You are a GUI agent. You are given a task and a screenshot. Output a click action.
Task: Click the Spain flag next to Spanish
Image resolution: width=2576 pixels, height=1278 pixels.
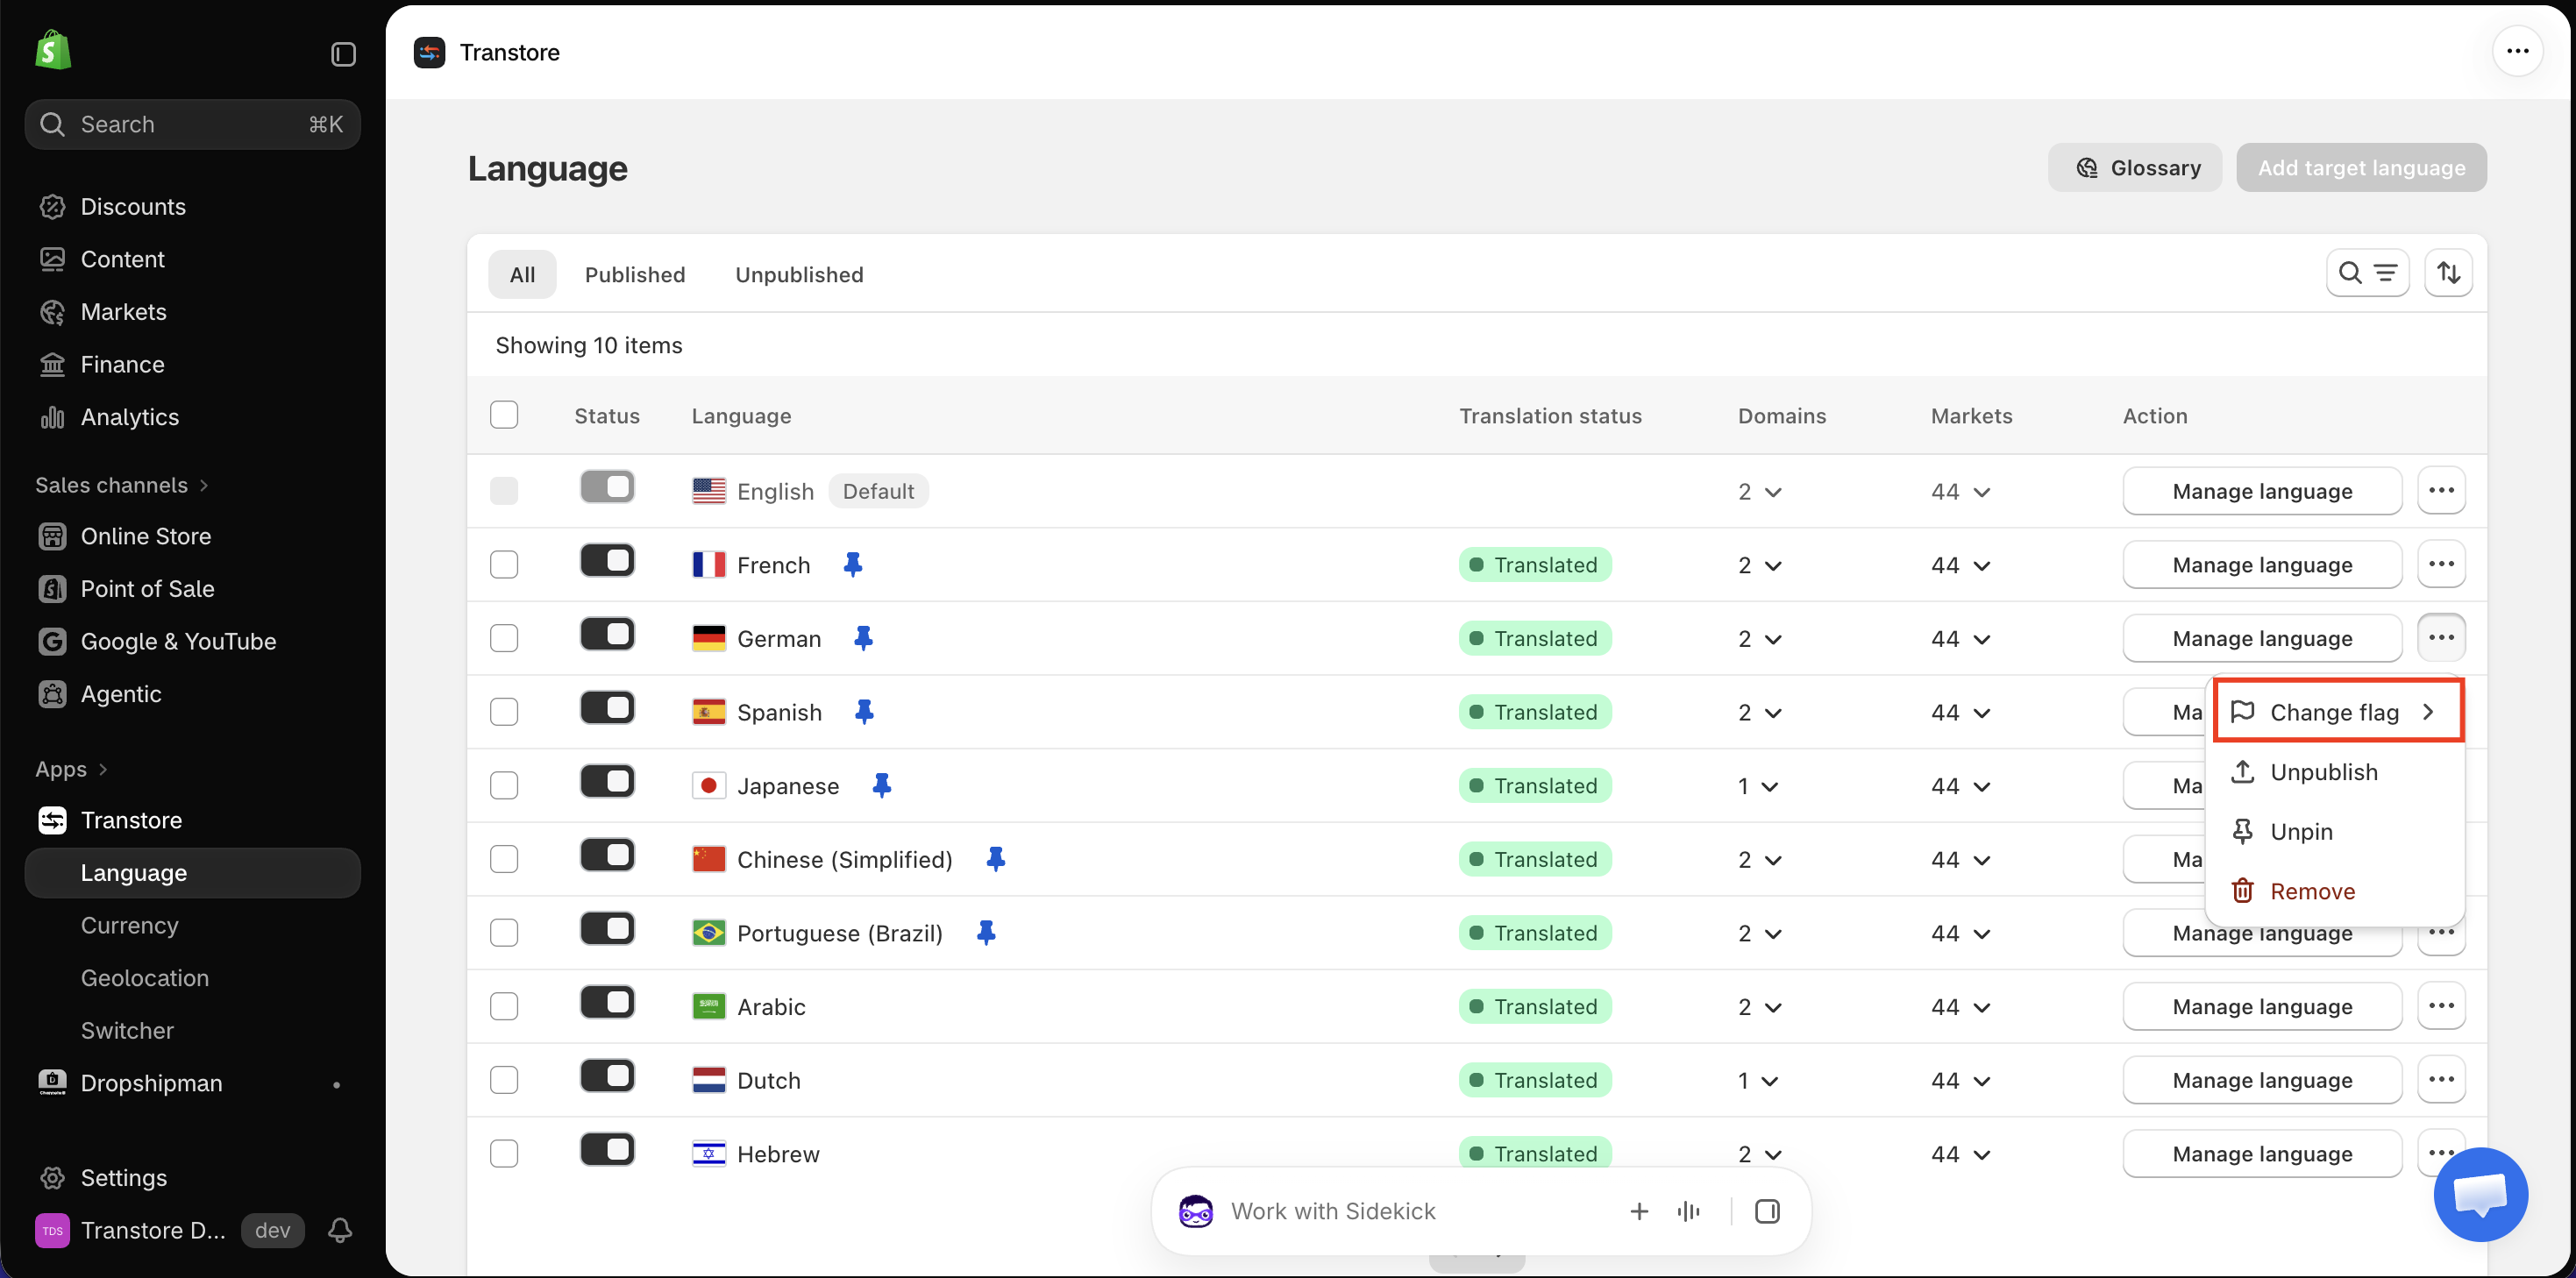(708, 712)
